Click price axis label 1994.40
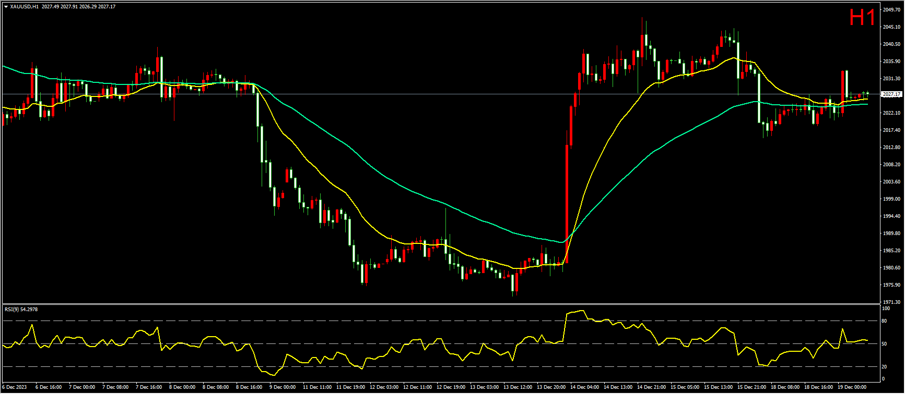 (892, 216)
